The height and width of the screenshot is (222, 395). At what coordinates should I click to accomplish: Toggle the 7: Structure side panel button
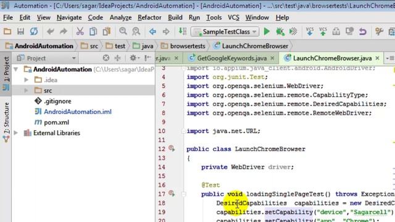[6, 122]
